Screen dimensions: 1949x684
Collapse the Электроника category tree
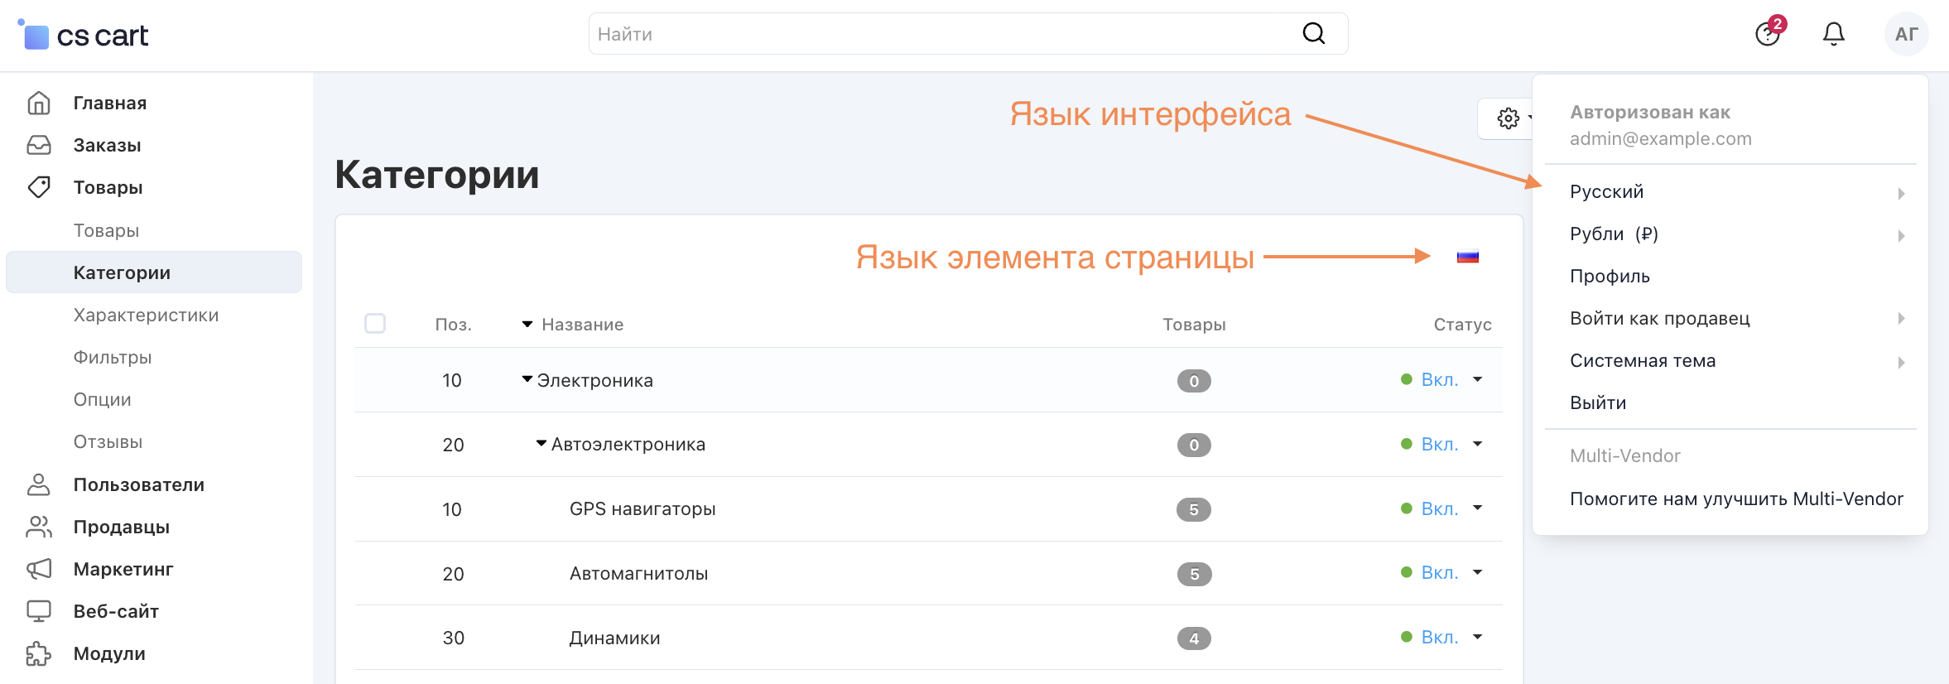click(527, 379)
